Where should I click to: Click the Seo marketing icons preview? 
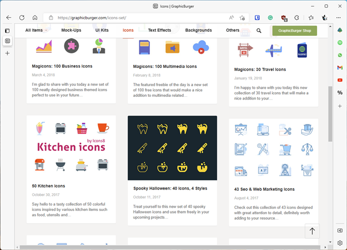[274, 150]
